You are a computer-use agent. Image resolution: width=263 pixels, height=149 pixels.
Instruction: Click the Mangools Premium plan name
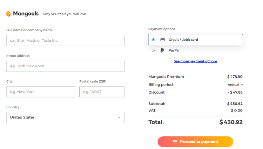[166, 77]
